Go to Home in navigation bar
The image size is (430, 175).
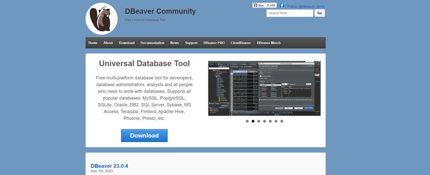pyautogui.click(x=93, y=43)
